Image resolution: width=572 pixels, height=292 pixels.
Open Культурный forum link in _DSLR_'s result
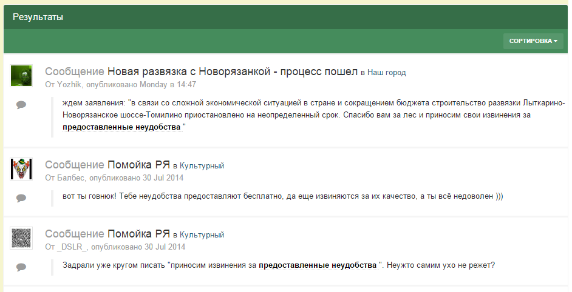coord(202,235)
